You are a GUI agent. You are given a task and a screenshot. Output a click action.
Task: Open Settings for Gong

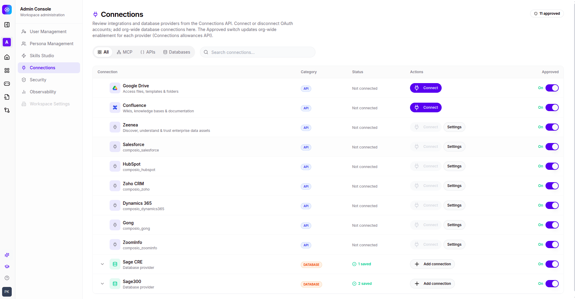coord(454,225)
